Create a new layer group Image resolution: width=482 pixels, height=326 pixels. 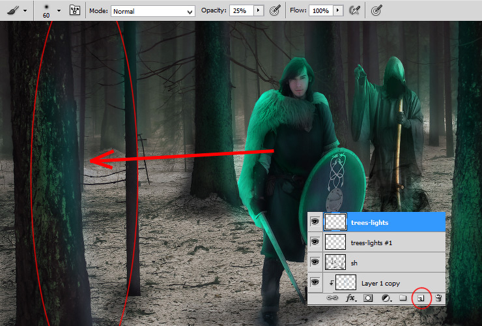(403, 298)
